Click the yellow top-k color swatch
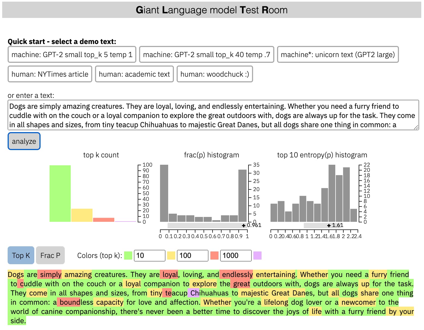 pyautogui.click(x=171, y=256)
